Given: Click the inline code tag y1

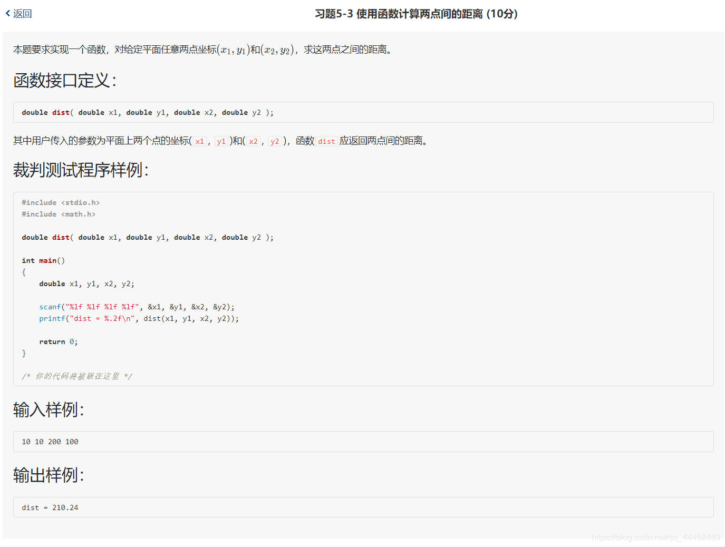Looking at the screenshot, I should pos(221,141).
